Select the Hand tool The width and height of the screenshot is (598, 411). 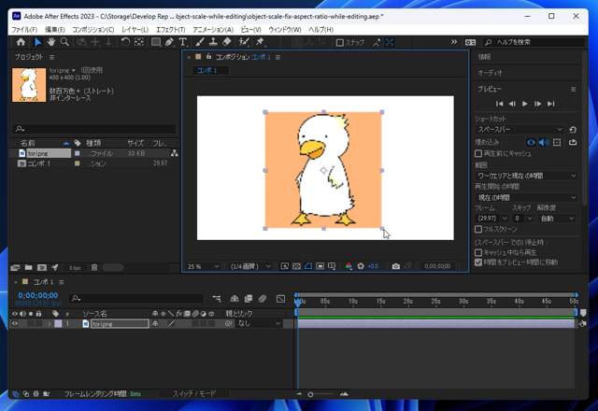pos(51,42)
